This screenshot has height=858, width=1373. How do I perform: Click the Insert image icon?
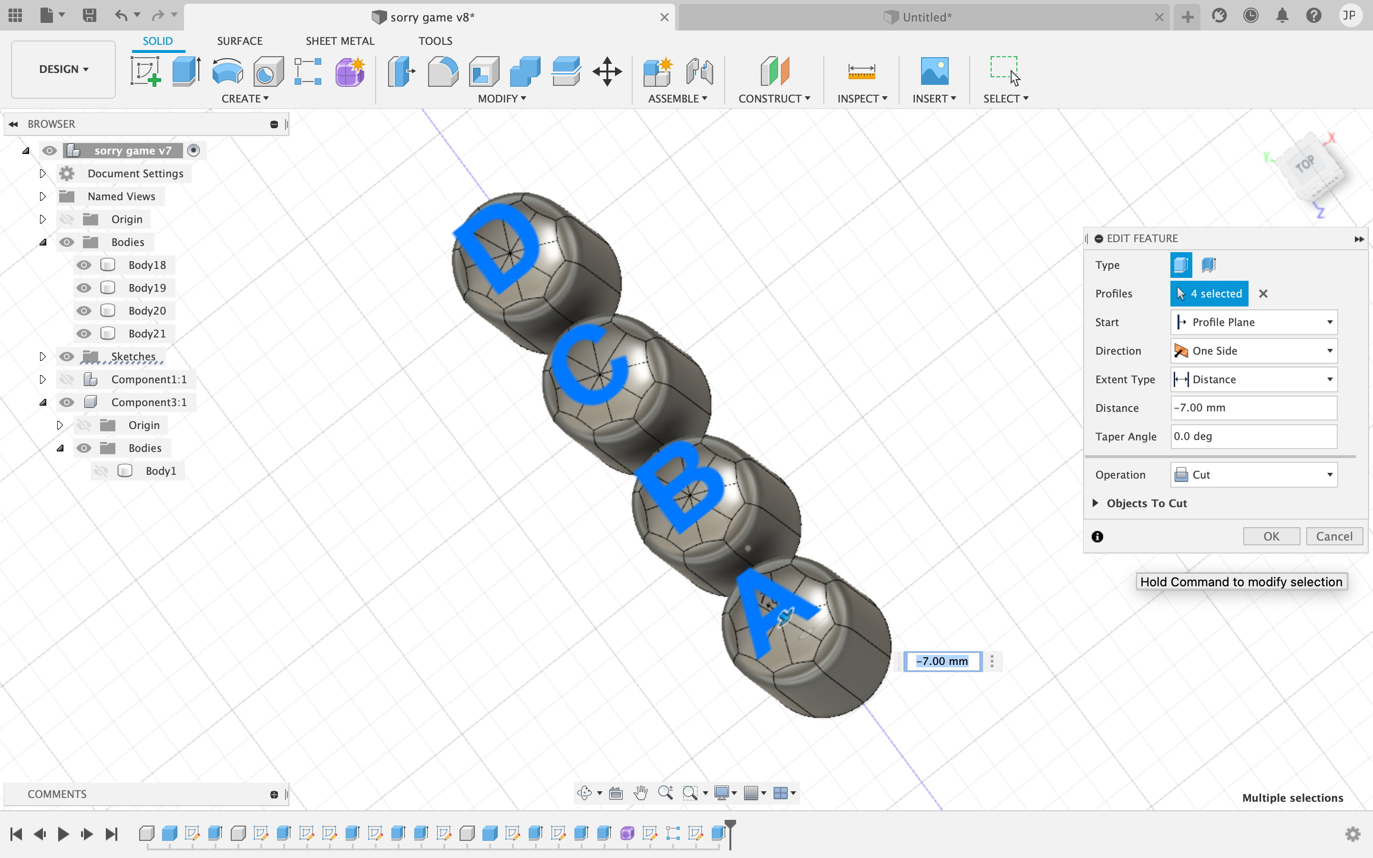[x=934, y=71]
